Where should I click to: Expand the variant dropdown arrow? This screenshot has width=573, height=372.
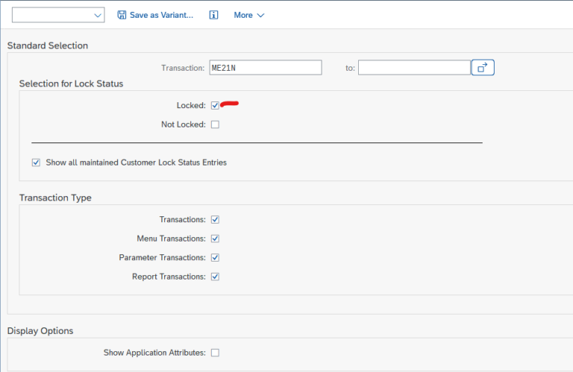tap(98, 15)
